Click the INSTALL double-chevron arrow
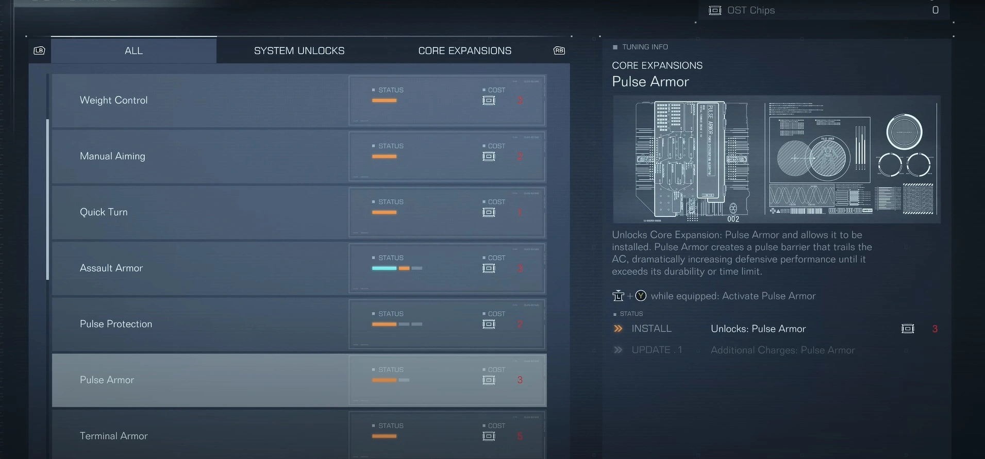Image resolution: width=985 pixels, height=459 pixels. pyautogui.click(x=618, y=329)
